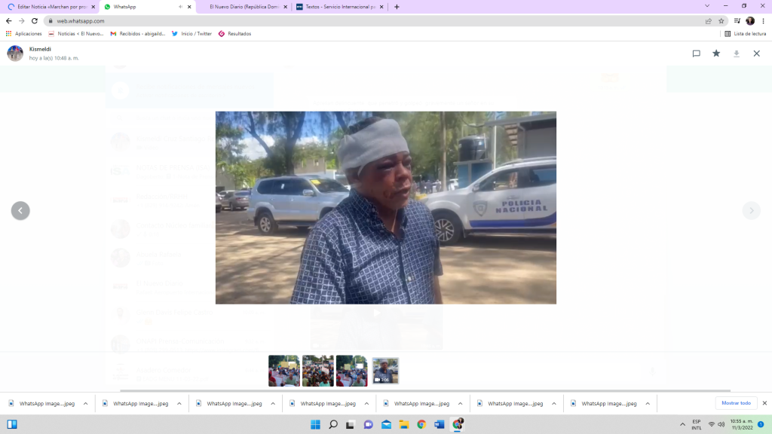The image size is (772, 434).
Task: Expand options chevron for first downloaded image
Action: click(85, 404)
